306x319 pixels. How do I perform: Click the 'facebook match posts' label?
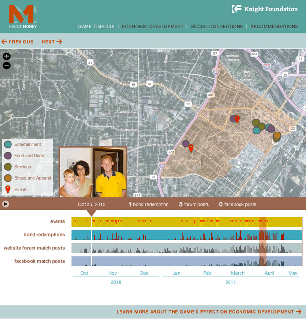(x=39, y=261)
